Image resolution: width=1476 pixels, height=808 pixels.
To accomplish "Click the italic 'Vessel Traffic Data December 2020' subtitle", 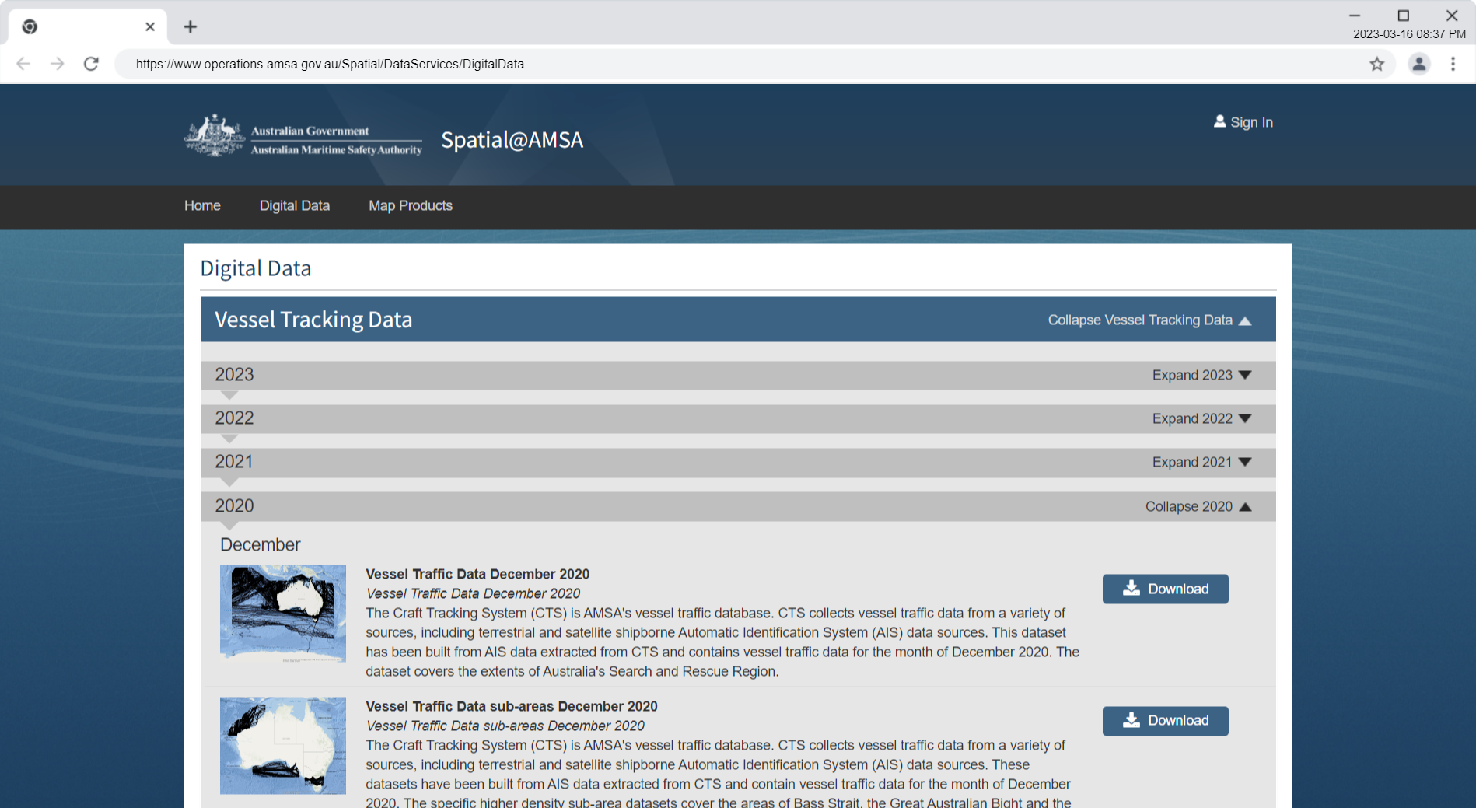I will click(x=473, y=593).
